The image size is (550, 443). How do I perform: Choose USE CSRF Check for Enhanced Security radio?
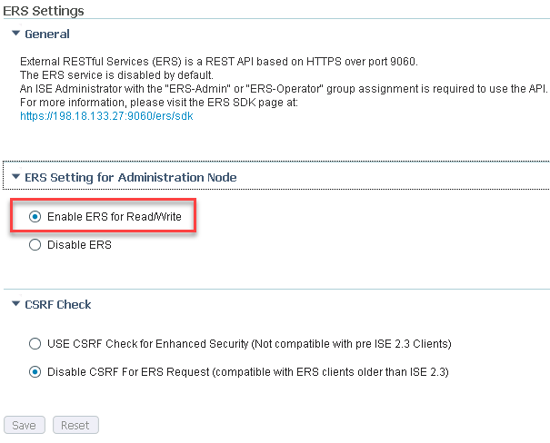[x=35, y=344]
